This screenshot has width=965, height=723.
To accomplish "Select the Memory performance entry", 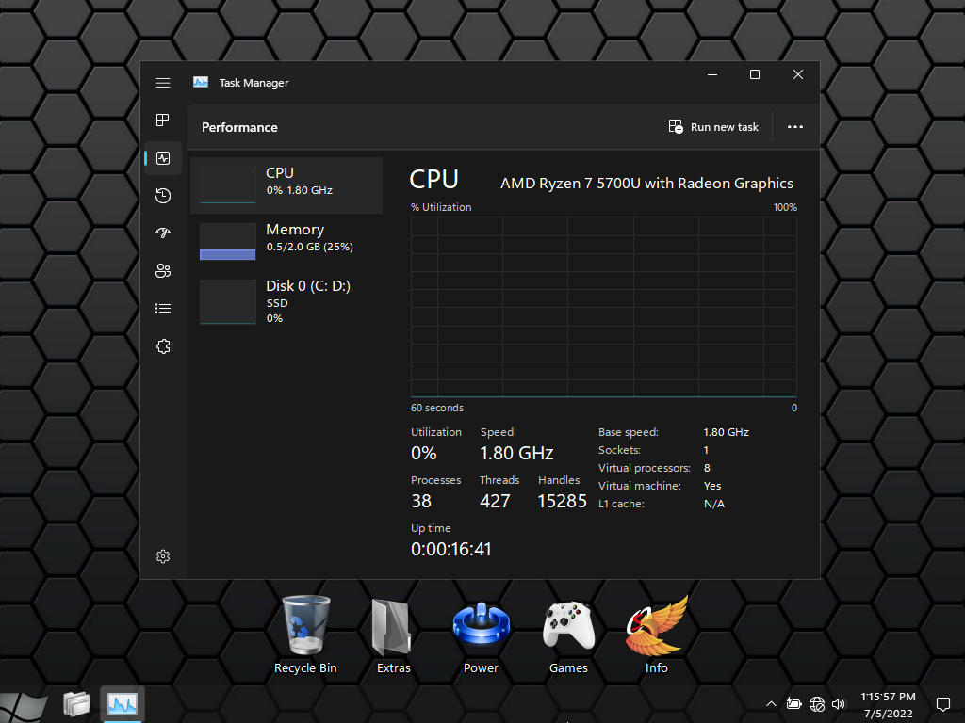I will click(x=286, y=242).
